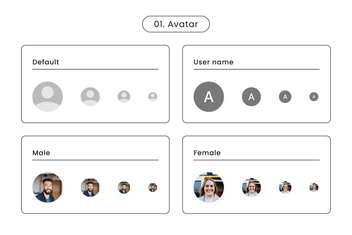Select the second-largest letter A avatar
This screenshot has width=352, height=235.
point(251,97)
